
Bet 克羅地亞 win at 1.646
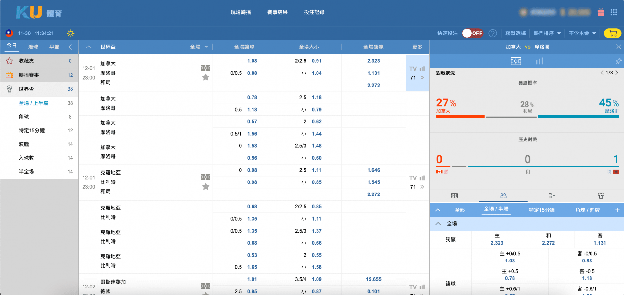click(374, 170)
